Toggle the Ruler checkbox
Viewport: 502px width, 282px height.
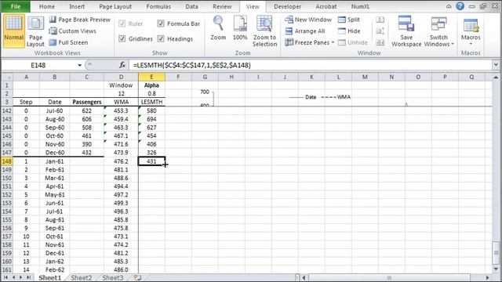[122, 23]
